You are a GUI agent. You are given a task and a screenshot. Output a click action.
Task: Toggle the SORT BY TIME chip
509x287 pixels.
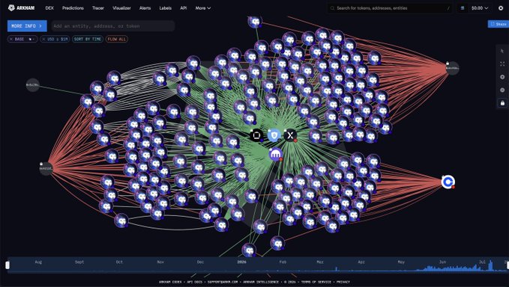click(x=88, y=39)
